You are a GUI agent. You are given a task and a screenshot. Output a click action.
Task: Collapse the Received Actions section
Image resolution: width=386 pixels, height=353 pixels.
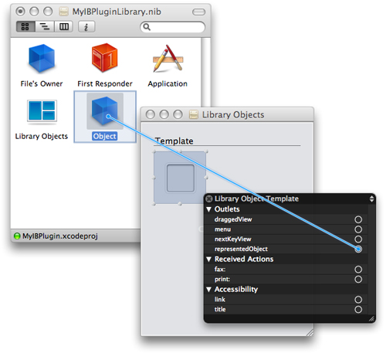[x=208, y=260]
